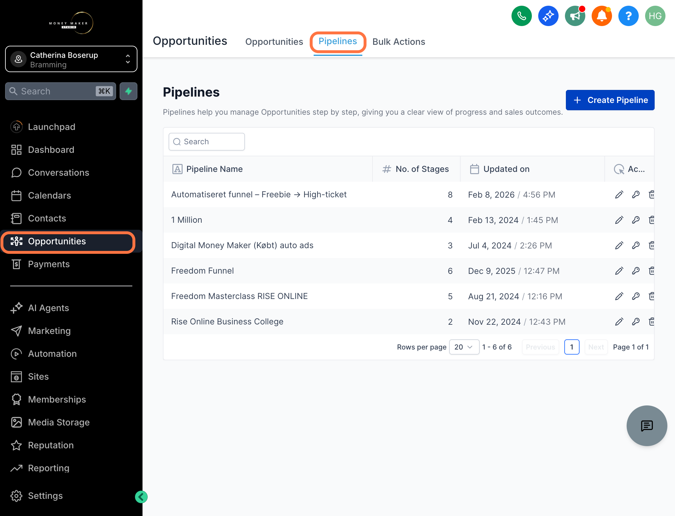Open the HG user avatar menu
The image size is (675, 516).
tap(655, 16)
